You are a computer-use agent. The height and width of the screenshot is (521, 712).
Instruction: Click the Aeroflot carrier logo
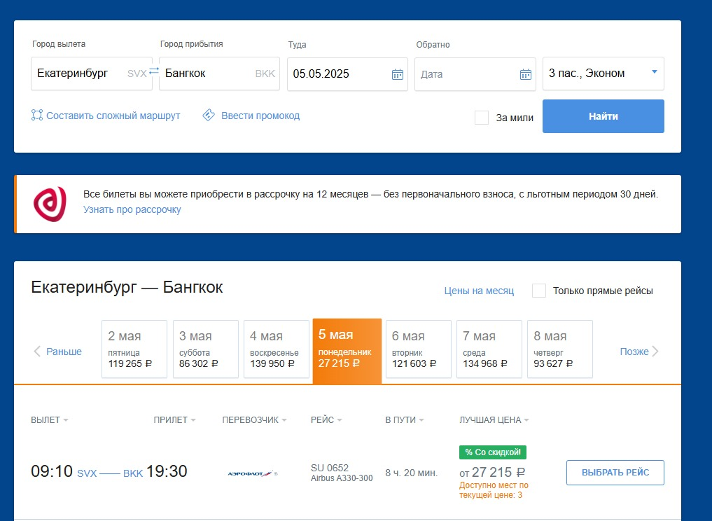click(253, 474)
